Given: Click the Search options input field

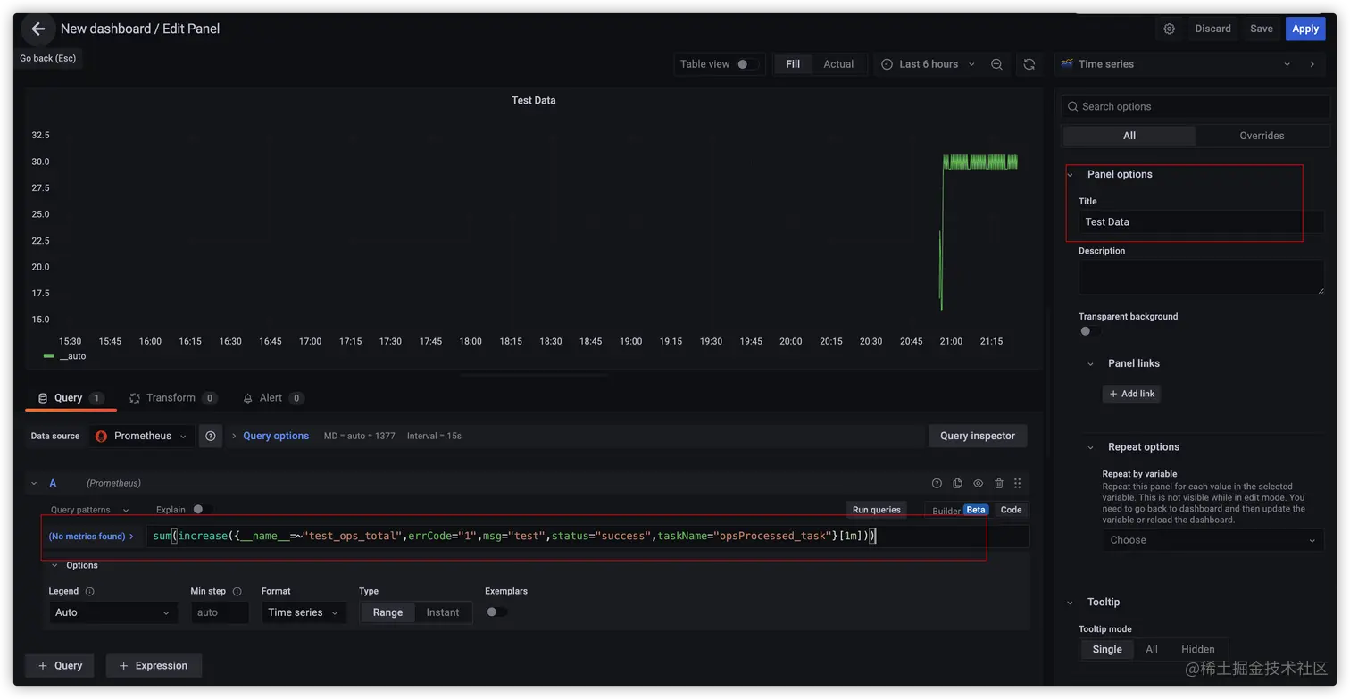Looking at the screenshot, I should pyautogui.click(x=1196, y=106).
